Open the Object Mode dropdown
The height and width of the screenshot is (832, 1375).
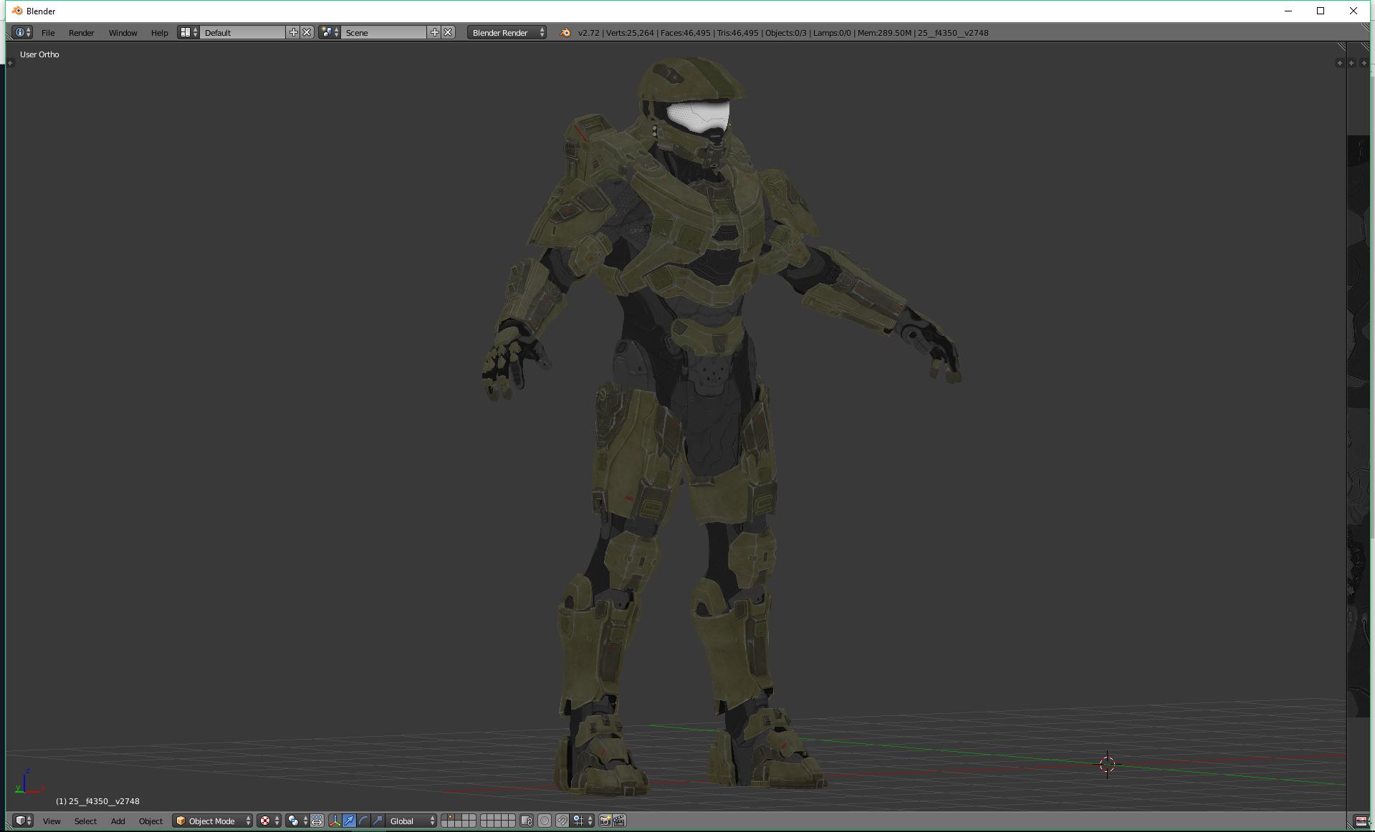click(213, 821)
